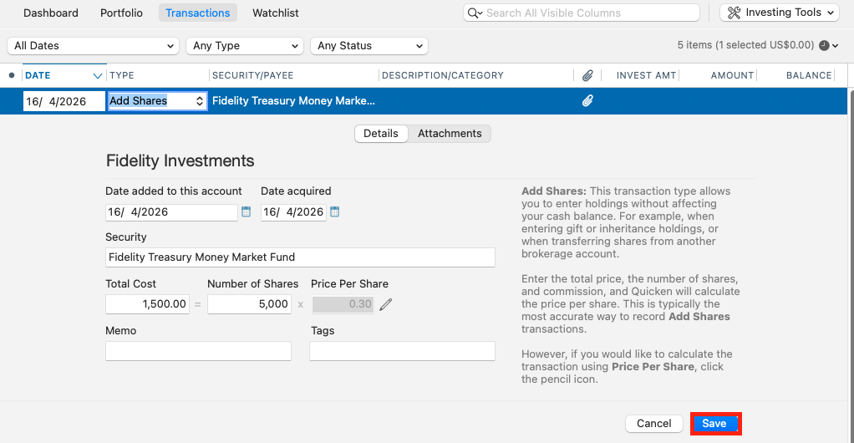Click the Cancel button
The height and width of the screenshot is (443, 854).
[653, 424]
